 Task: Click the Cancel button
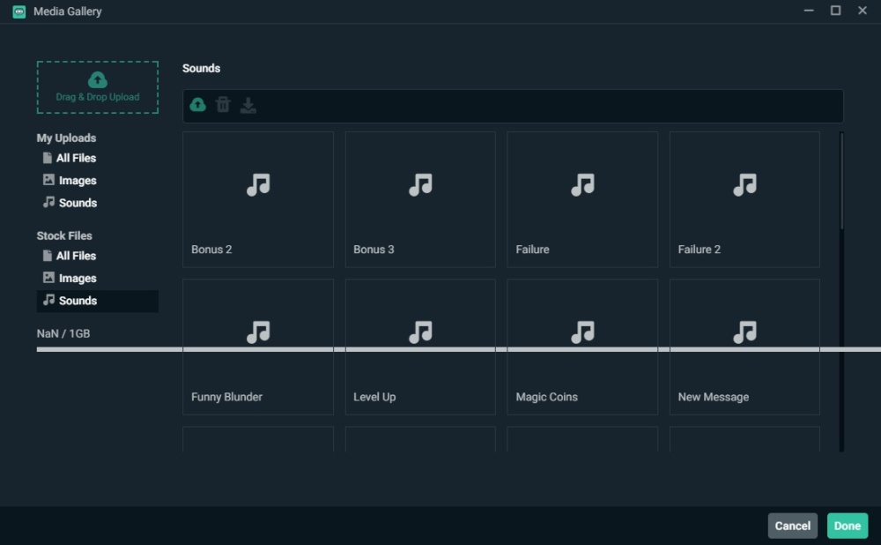pos(792,526)
